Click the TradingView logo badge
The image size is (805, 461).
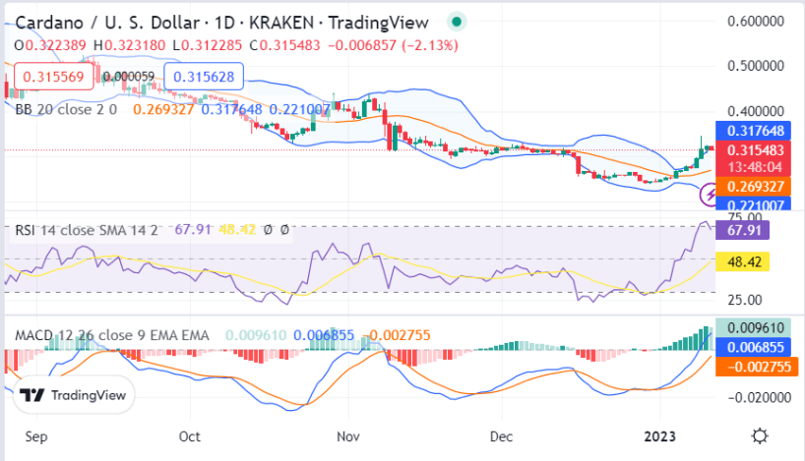tap(74, 395)
